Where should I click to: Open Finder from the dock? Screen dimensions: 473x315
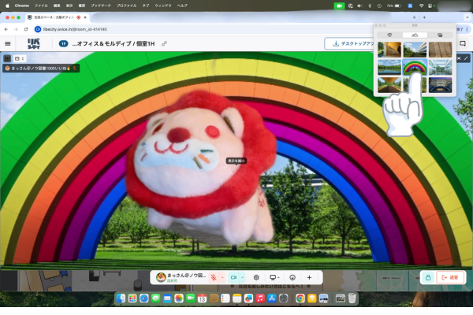click(121, 298)
